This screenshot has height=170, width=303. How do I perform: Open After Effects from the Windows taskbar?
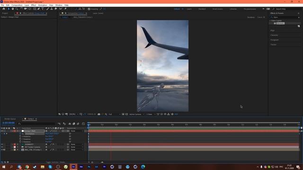point(73,167)
